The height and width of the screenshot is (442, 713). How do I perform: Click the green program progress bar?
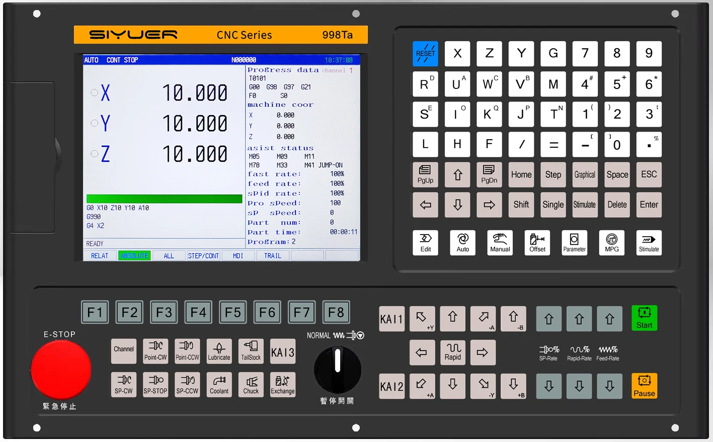pyautogui.click(x=165, y=199)
